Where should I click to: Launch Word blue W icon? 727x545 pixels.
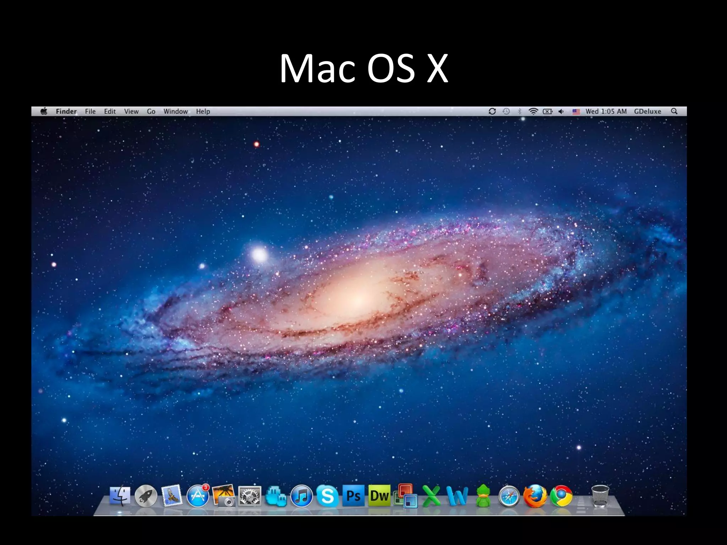click(457, 496)
